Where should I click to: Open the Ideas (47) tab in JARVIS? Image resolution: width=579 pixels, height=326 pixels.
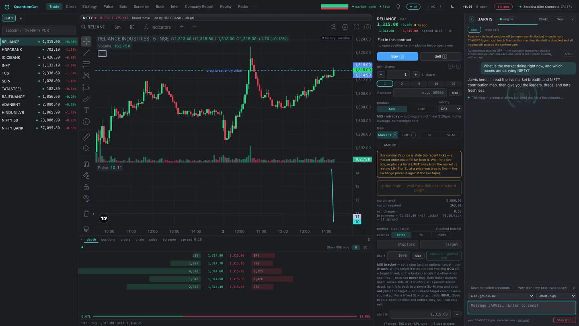click(492, 30)
